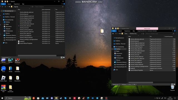Click the Up arrow in the Курсор window

tap(9, 7)
